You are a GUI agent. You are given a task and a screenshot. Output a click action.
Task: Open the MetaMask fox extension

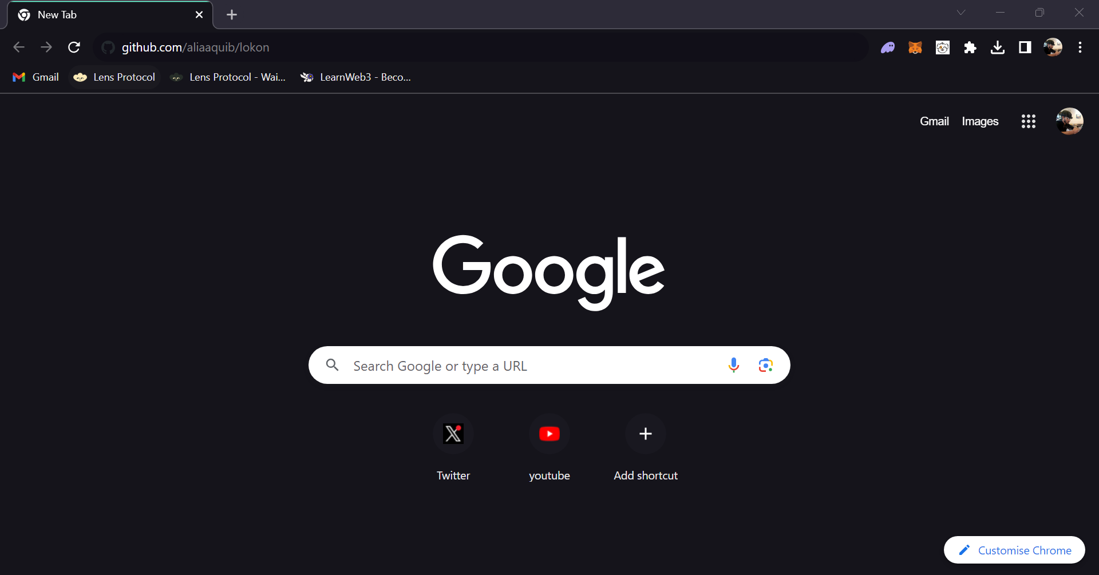click(915, 47)
